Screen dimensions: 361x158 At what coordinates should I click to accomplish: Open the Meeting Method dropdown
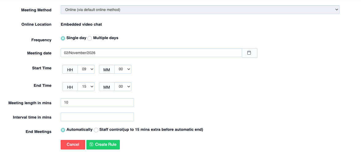(x=200, y=10)
